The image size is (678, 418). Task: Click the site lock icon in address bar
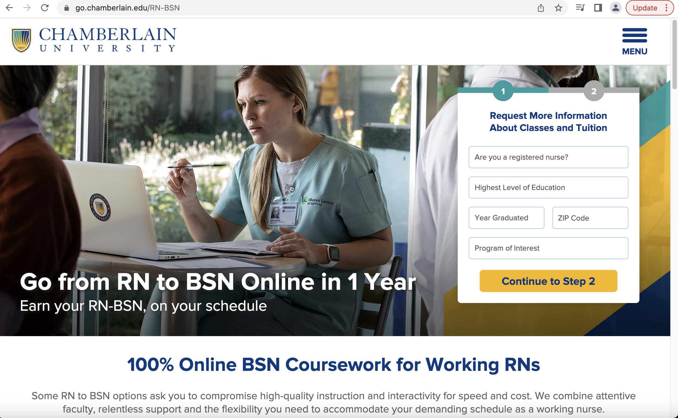point(67,8)
